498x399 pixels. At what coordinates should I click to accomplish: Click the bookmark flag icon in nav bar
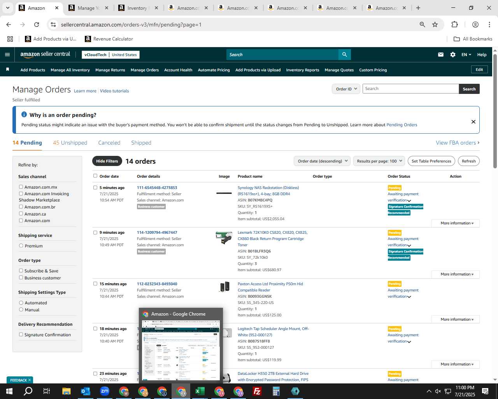pos(7,69)
